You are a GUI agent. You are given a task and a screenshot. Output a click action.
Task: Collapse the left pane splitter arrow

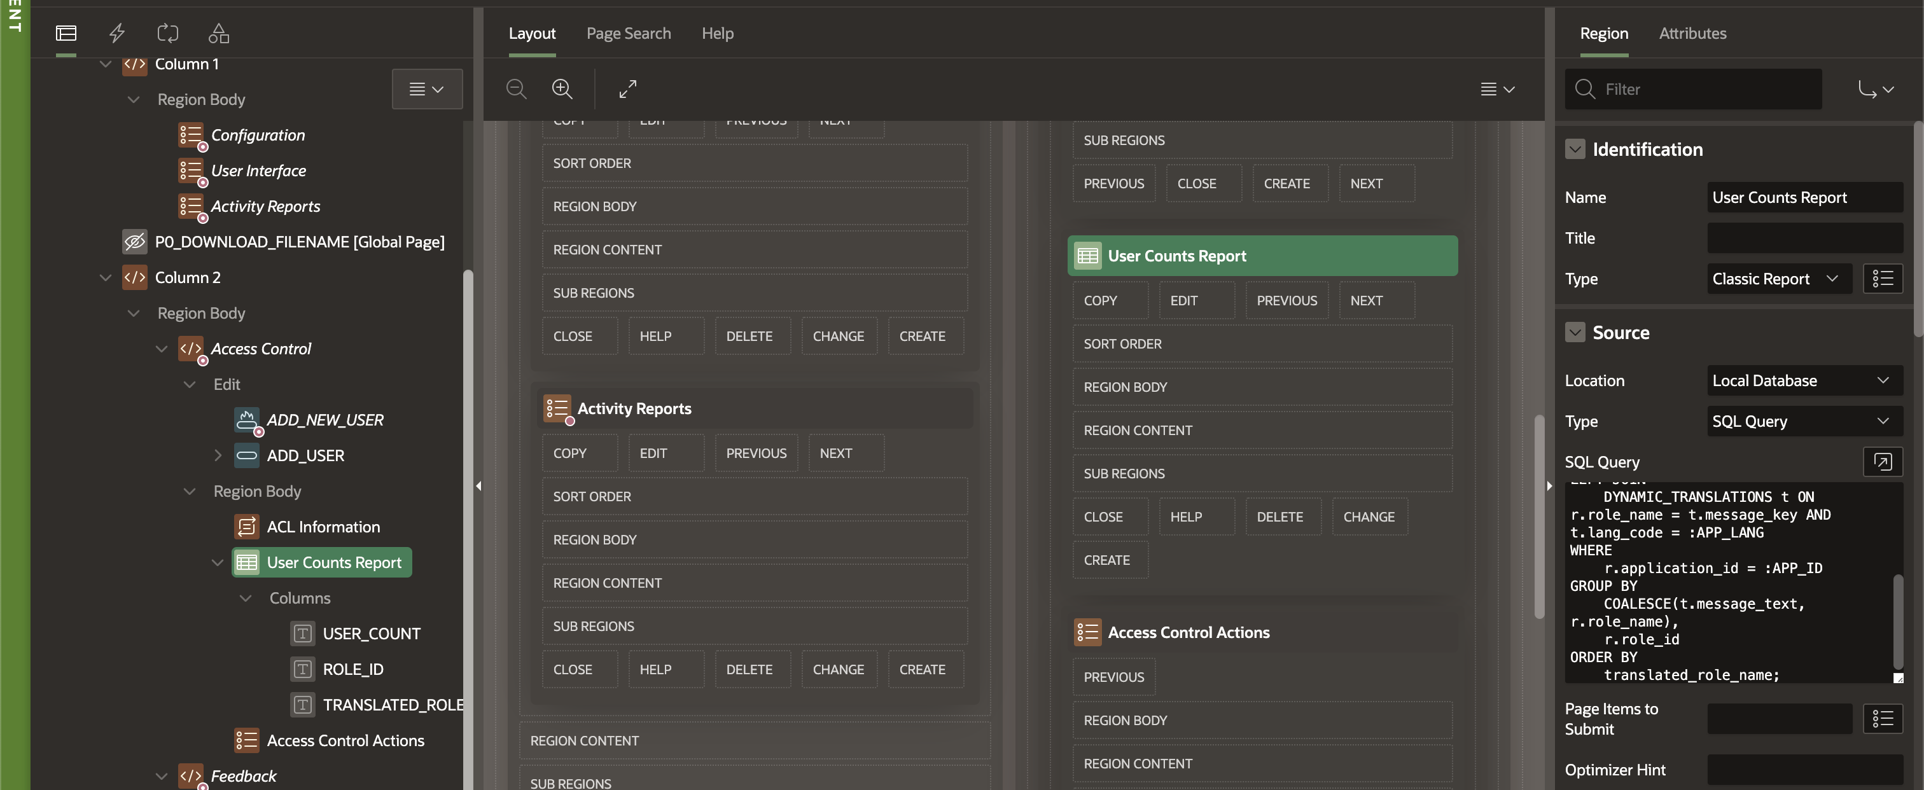[478, 485]
